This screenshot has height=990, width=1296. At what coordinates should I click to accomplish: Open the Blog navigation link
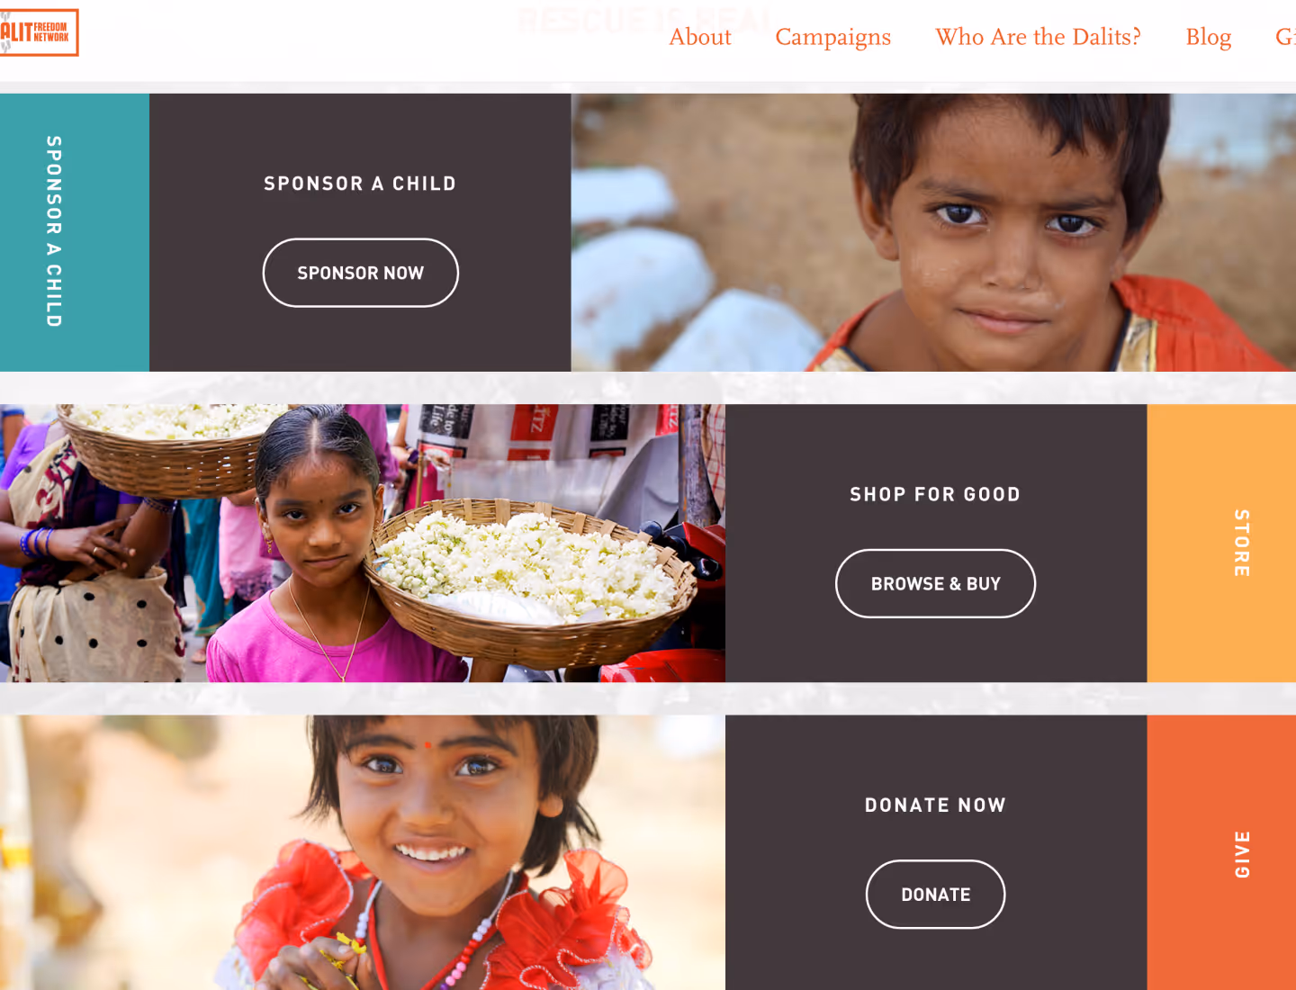(1208, 37)
